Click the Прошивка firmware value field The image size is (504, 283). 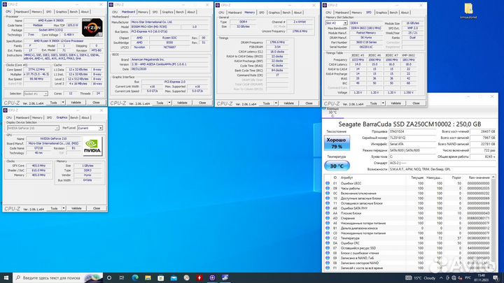(412, 131)
